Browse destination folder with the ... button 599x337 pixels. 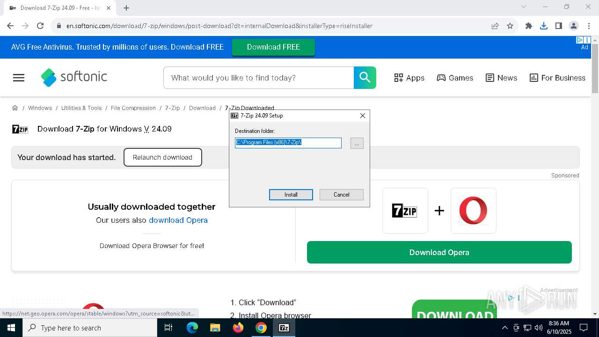click(x=357, y=143)
